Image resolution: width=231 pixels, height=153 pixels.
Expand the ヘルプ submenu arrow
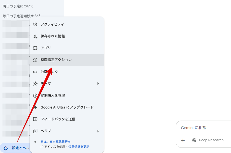coord(98,131)
